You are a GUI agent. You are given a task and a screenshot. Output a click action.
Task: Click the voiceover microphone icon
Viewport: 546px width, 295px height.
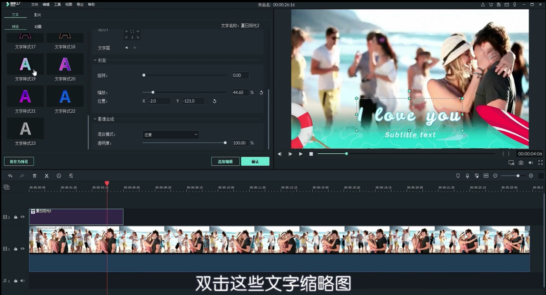click(x=467, y=175)
